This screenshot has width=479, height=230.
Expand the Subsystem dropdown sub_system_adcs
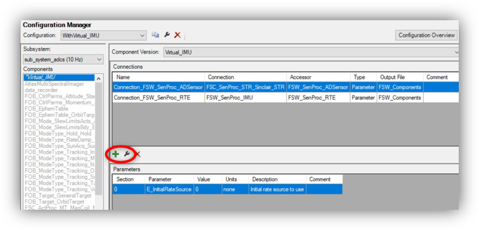click(x=63, y=59)
